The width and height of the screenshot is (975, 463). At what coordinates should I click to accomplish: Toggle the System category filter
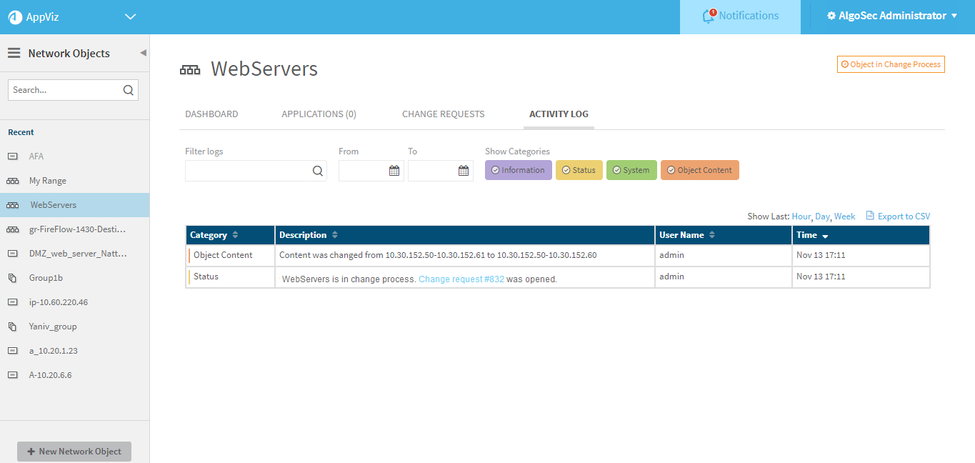(631, 170)
